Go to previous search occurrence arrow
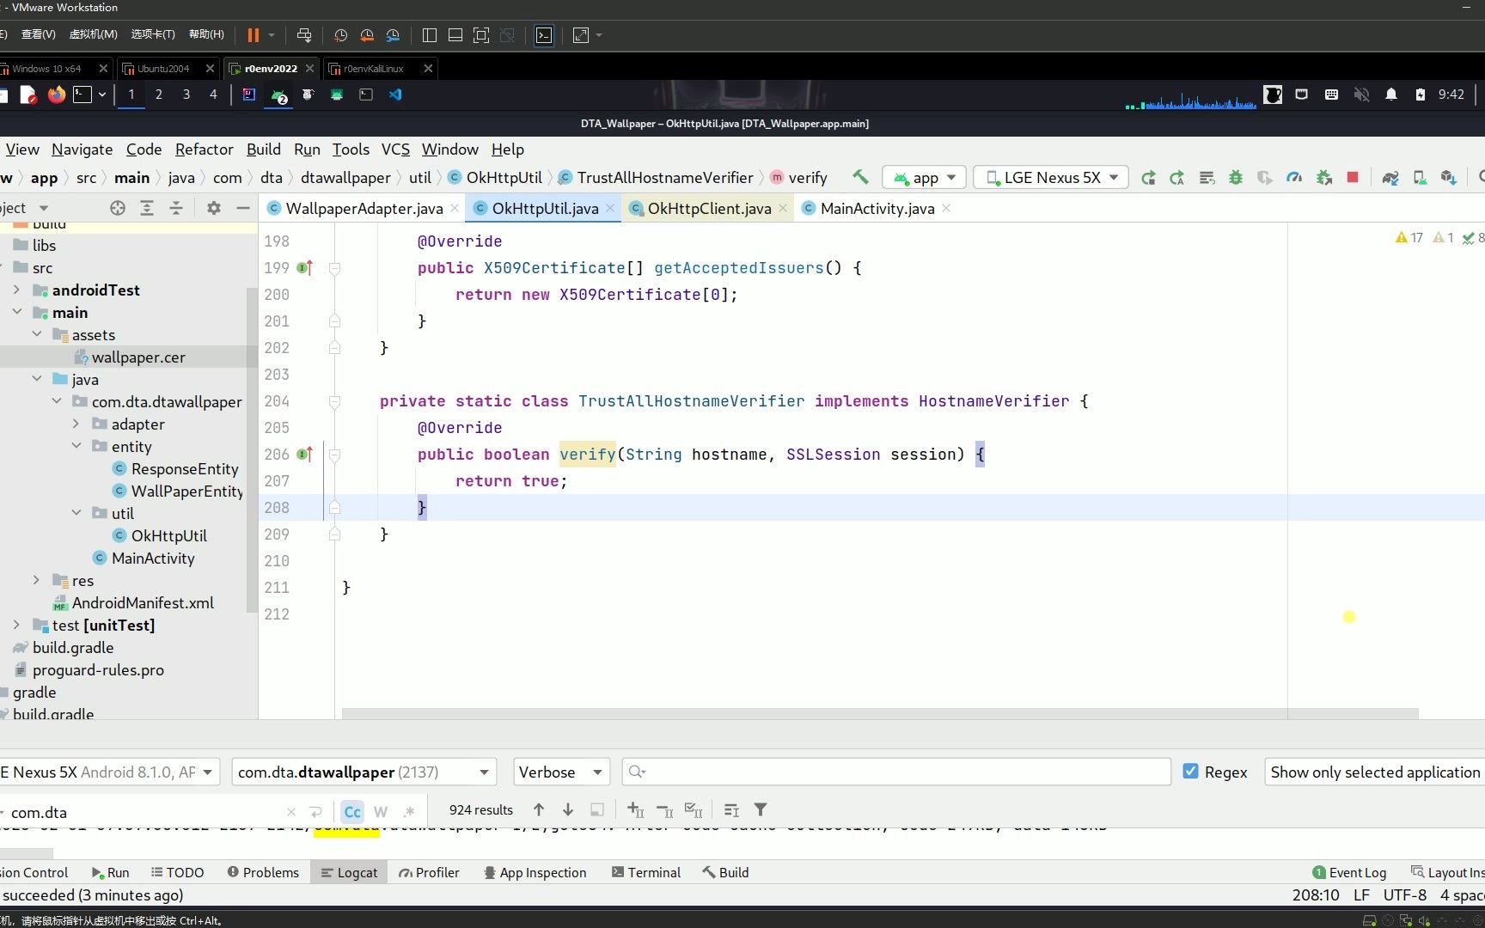 point(539,809)
